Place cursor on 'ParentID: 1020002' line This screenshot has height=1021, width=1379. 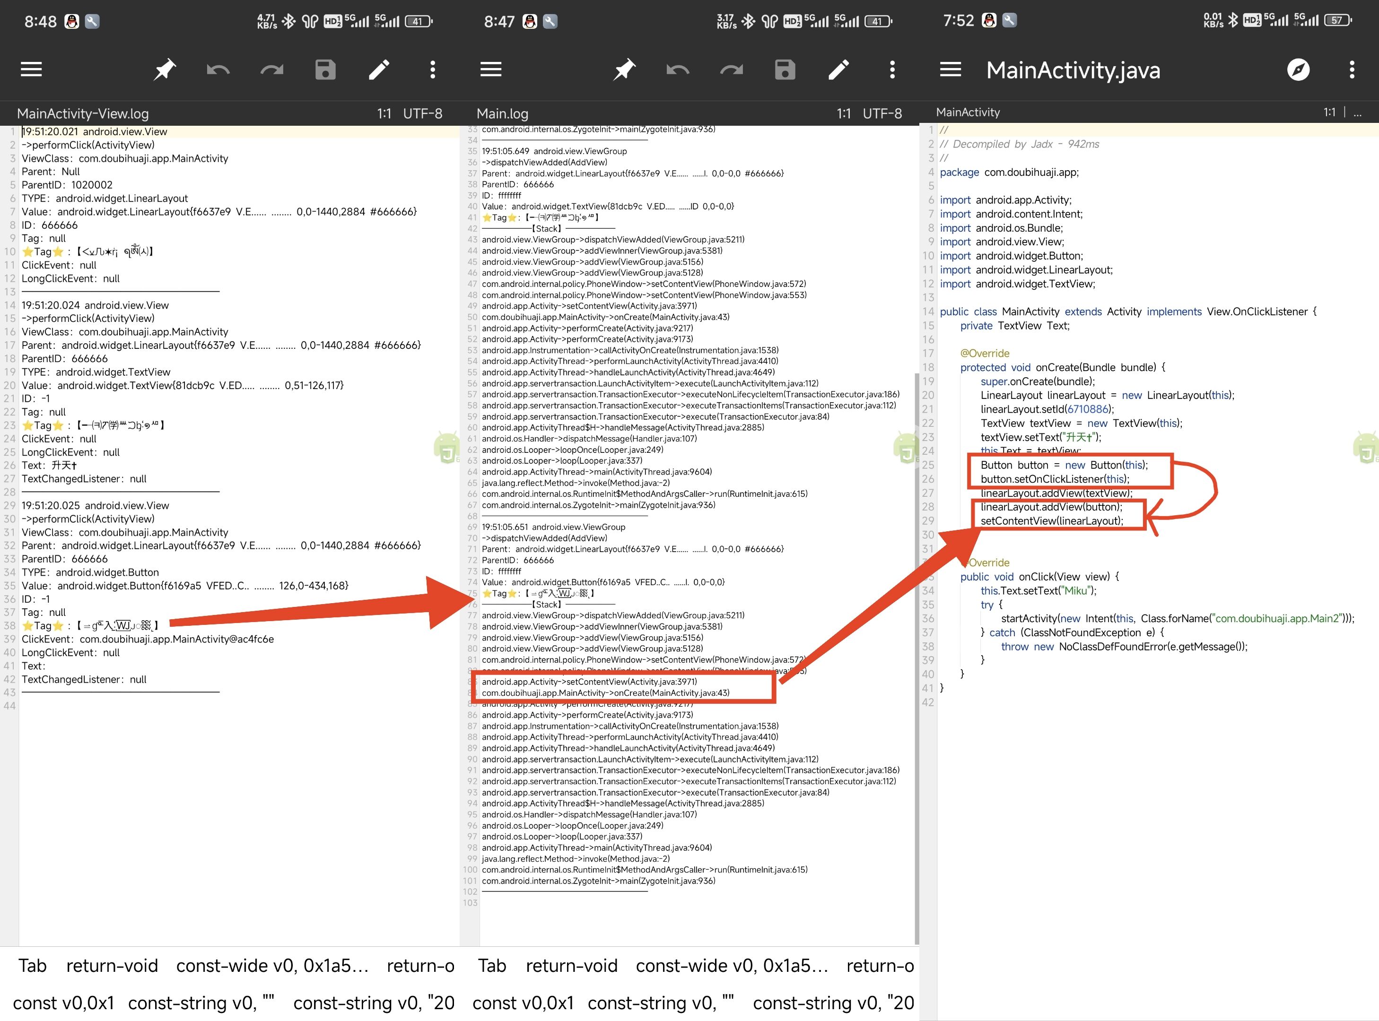(67, 185)
